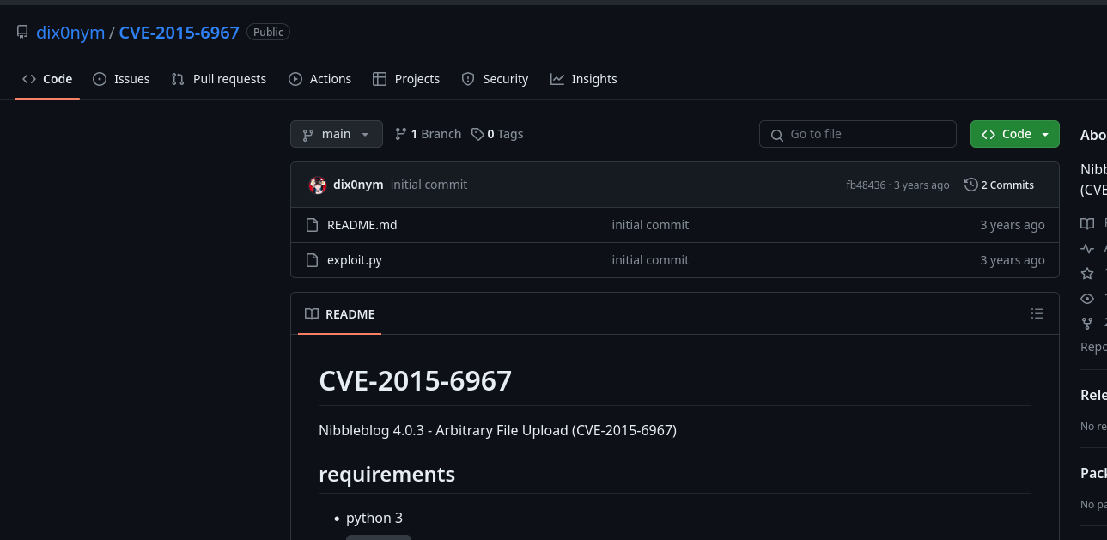Select the README tab in file viewer
Image resolution: width=1107 pixels, height=540 pixels.
click(x=340, y=314)
